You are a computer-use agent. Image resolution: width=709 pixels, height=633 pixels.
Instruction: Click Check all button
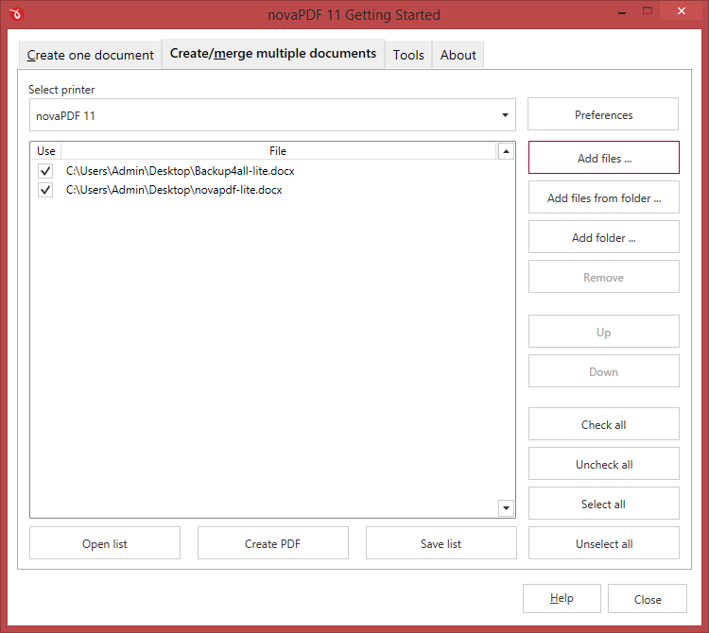coord(604,424)
